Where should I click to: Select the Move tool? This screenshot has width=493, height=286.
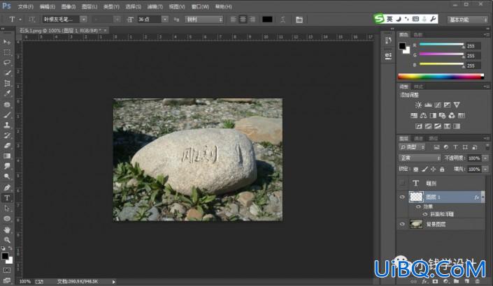pos(7,42)
